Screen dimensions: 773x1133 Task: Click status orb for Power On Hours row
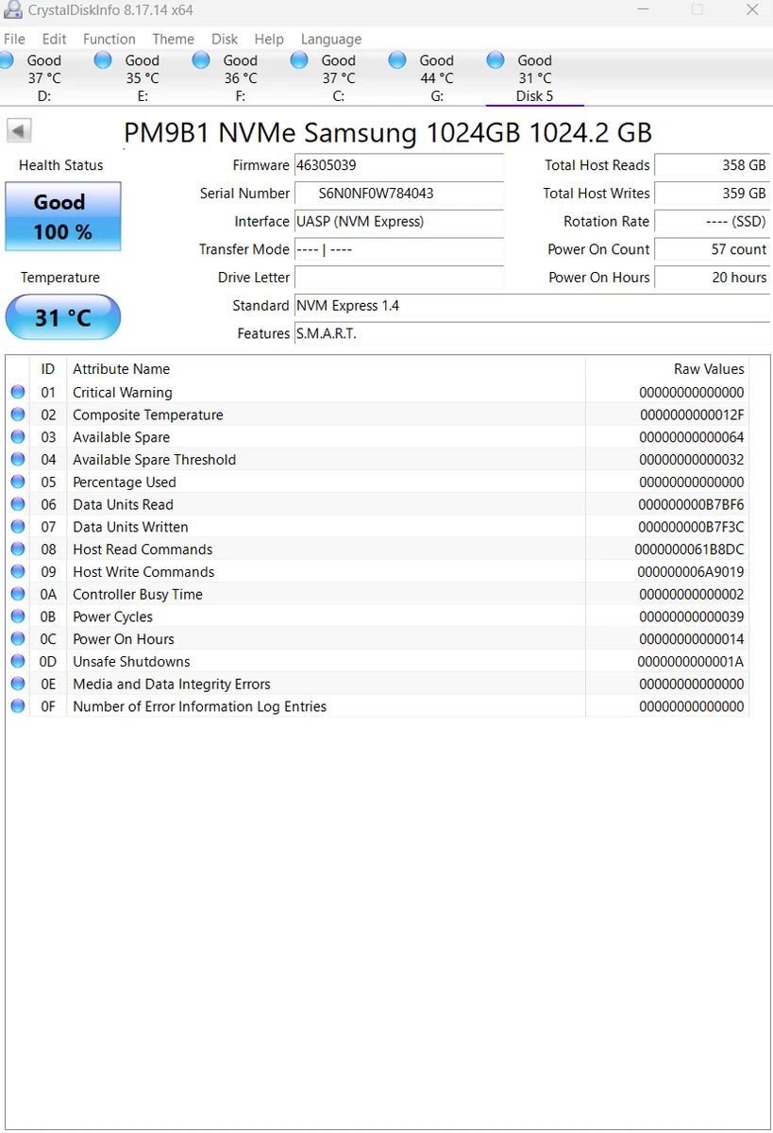(18, 639)
